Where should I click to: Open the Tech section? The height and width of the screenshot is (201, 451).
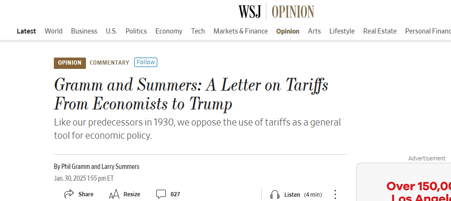pos(198,31)
